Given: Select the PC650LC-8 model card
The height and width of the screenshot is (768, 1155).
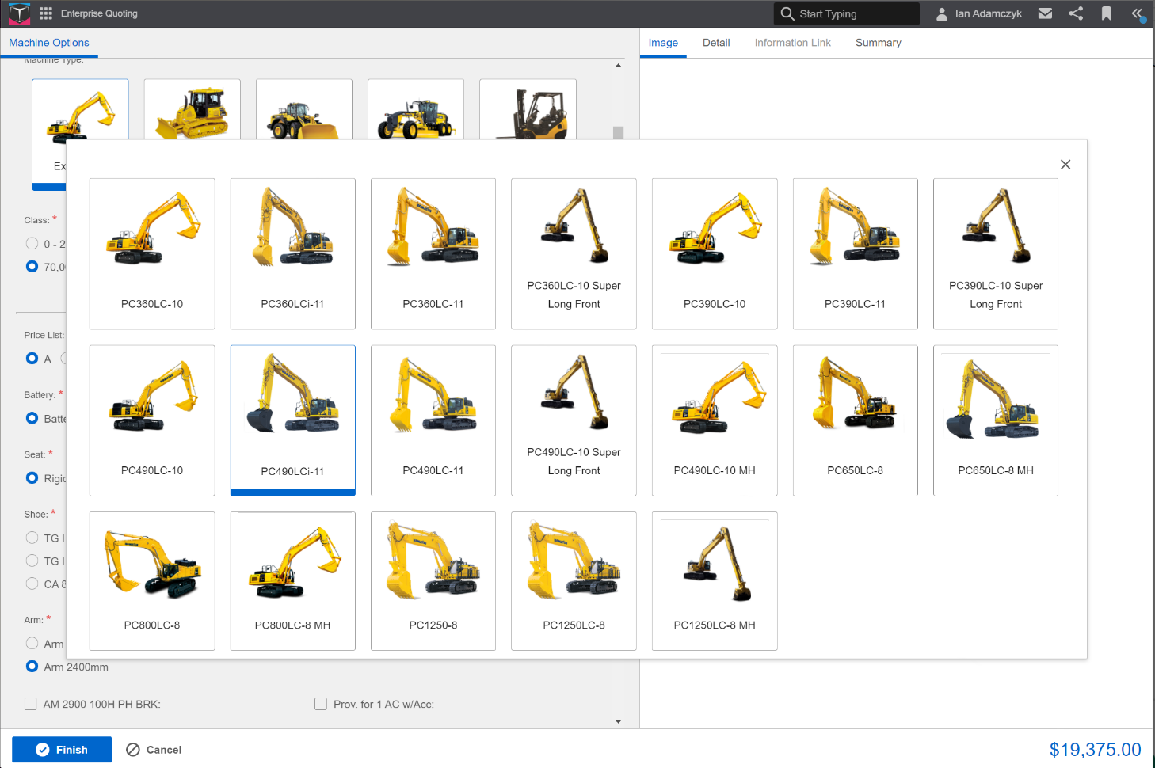Looking at the screenshot, I should pos(855,420).
